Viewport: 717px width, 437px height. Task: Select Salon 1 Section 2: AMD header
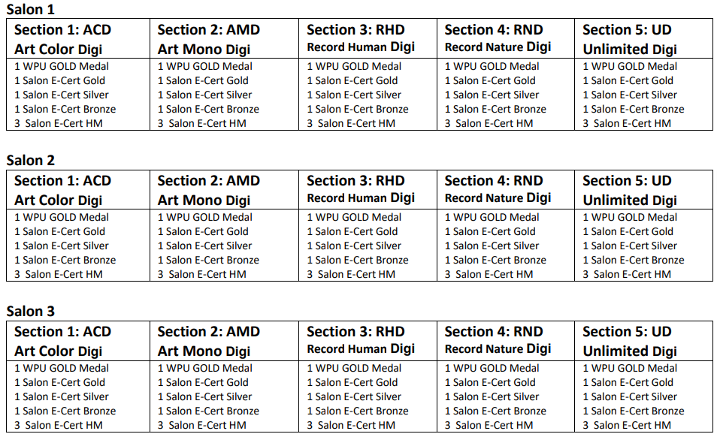tap(208, 30)
